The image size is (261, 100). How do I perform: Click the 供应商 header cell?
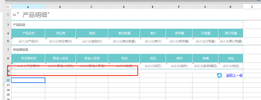(x=60, y=33)
